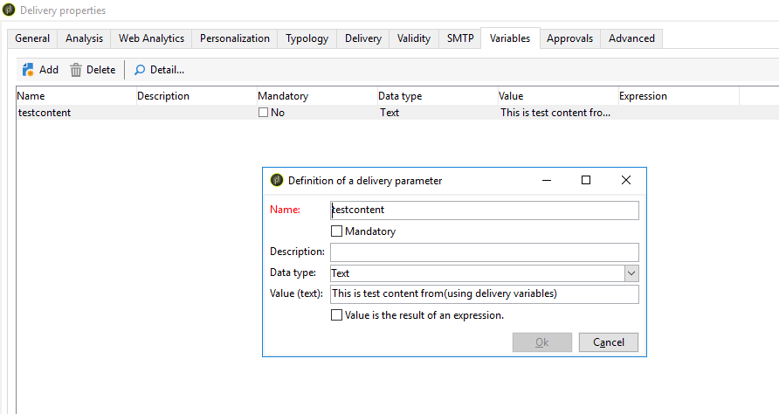779x414 pixels.
Task: Click the dialog's application logo icon
Action: tap(277, 181)
